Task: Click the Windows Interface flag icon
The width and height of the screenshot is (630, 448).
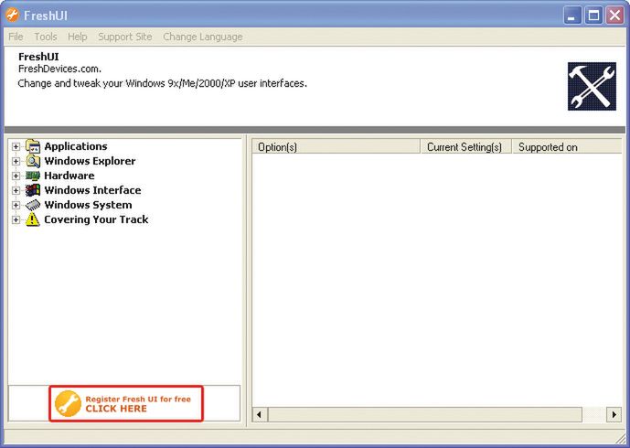Action: point(33,190)
